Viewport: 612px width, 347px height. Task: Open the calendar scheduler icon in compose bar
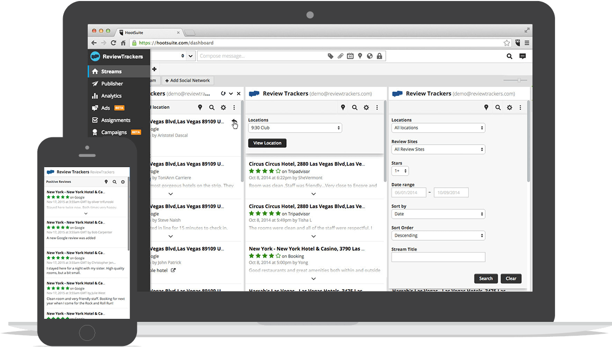click(350, 55)
